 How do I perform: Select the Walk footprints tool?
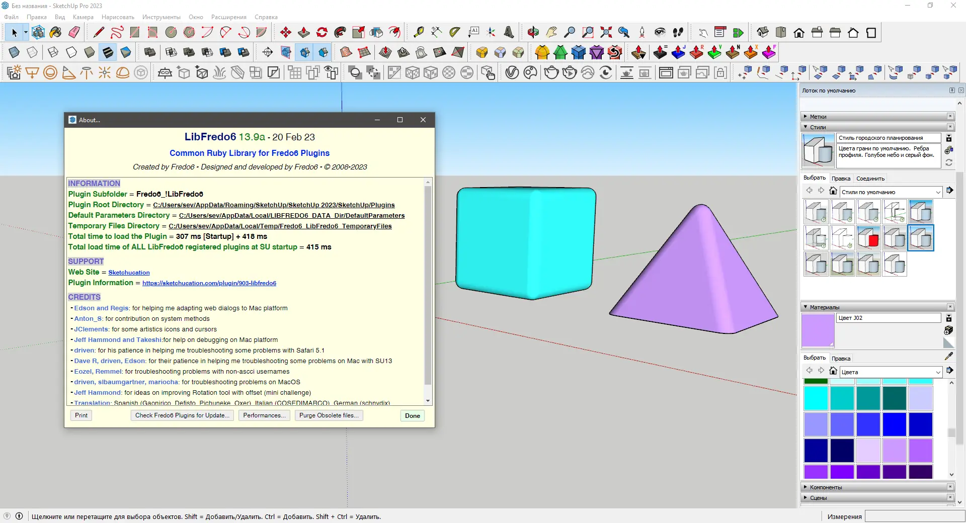[x=678, y=33]
